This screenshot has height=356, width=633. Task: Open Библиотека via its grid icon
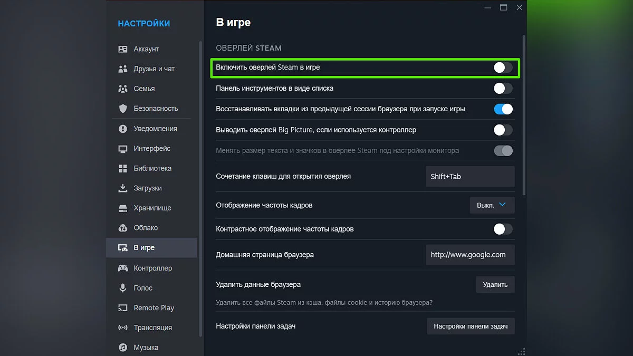coord(123,169)
